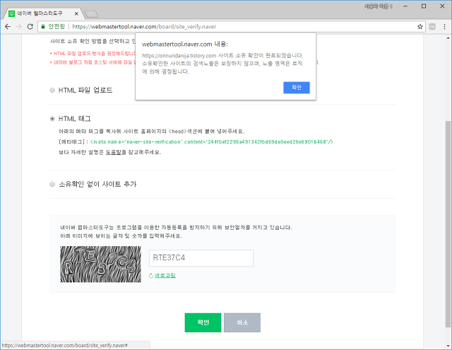
Task: Click the alert title webmastertool.naver.com 내용
Action: pyautogui.click(x=185, y=44)
